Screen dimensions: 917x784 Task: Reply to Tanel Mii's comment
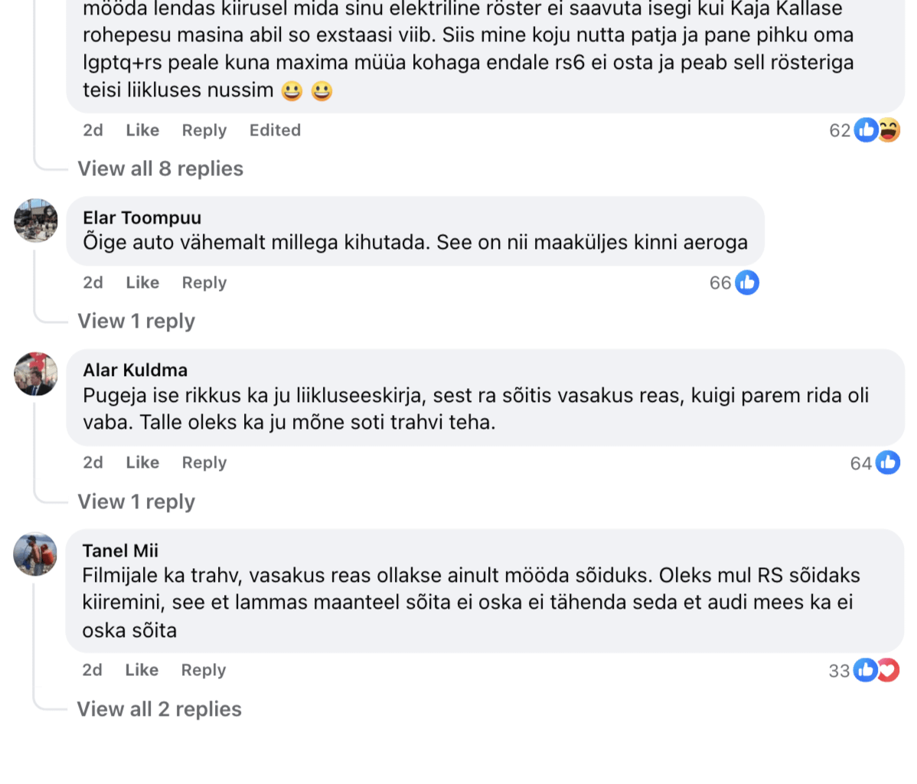(203, 670)
